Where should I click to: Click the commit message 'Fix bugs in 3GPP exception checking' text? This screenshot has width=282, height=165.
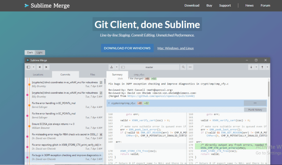point(168,84)
